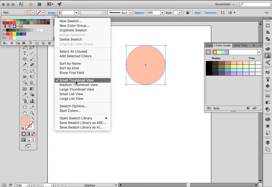
Task: Open the zoom level dropdown next to 239%
Action: (x=29, y=185)
